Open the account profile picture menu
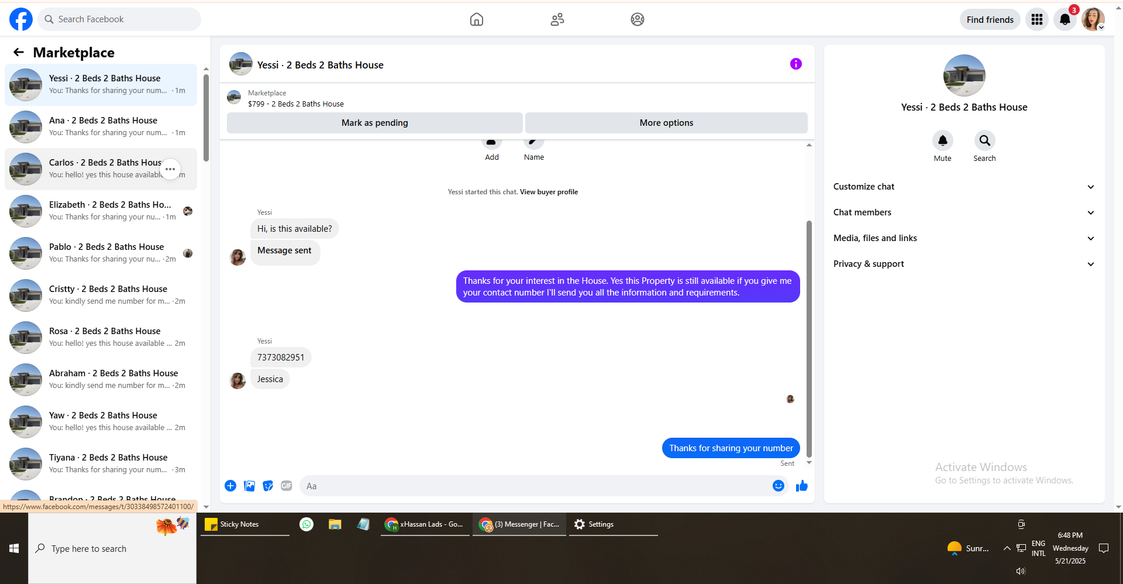1123x584 pixels. 1093,19
